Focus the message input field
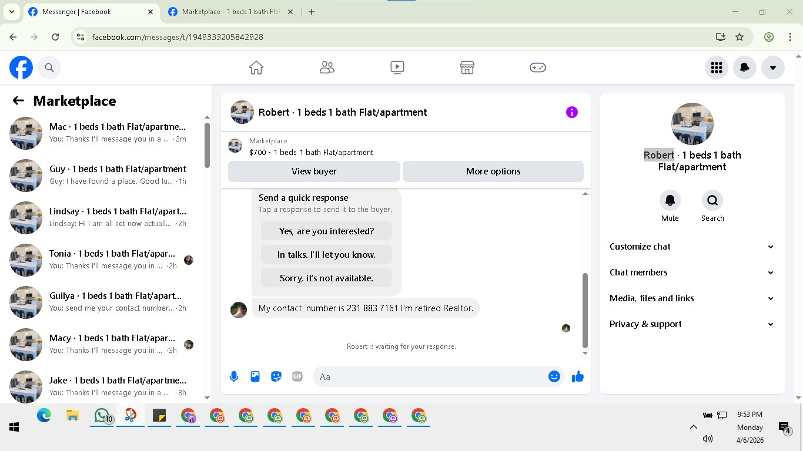The height and width of the screenshot is (451, 803). click(438, 376)
